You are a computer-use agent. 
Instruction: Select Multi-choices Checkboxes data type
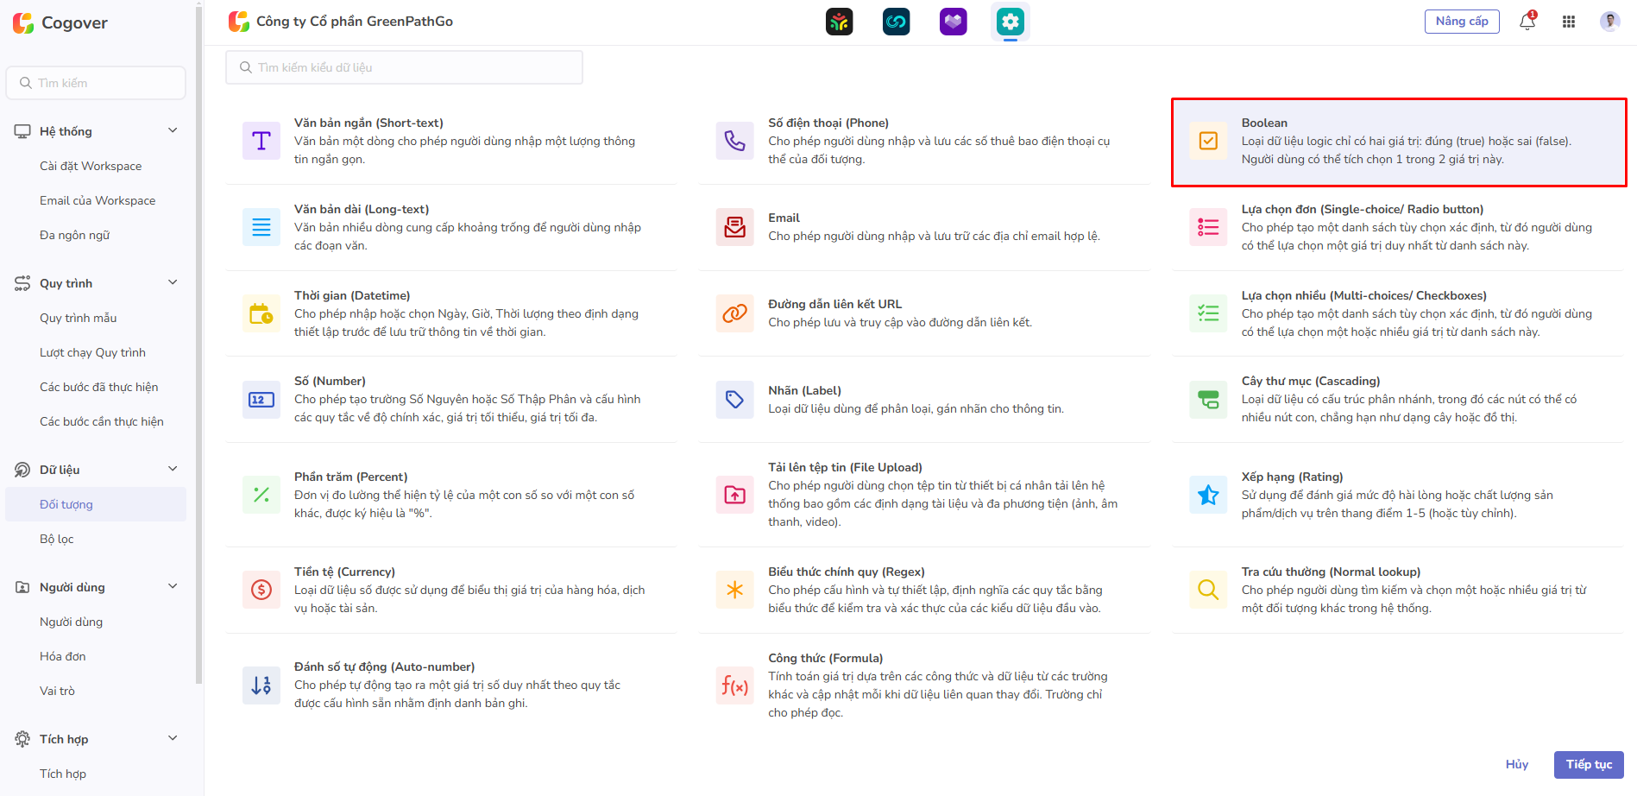(1398, 313)
